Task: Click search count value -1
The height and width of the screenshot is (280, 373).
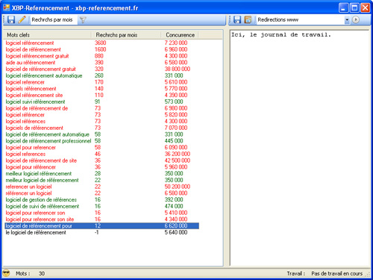Action: coord(97,232)
